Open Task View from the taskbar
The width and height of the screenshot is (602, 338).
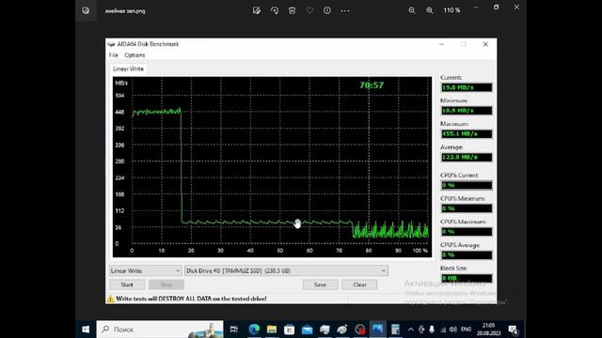(234, 330)
